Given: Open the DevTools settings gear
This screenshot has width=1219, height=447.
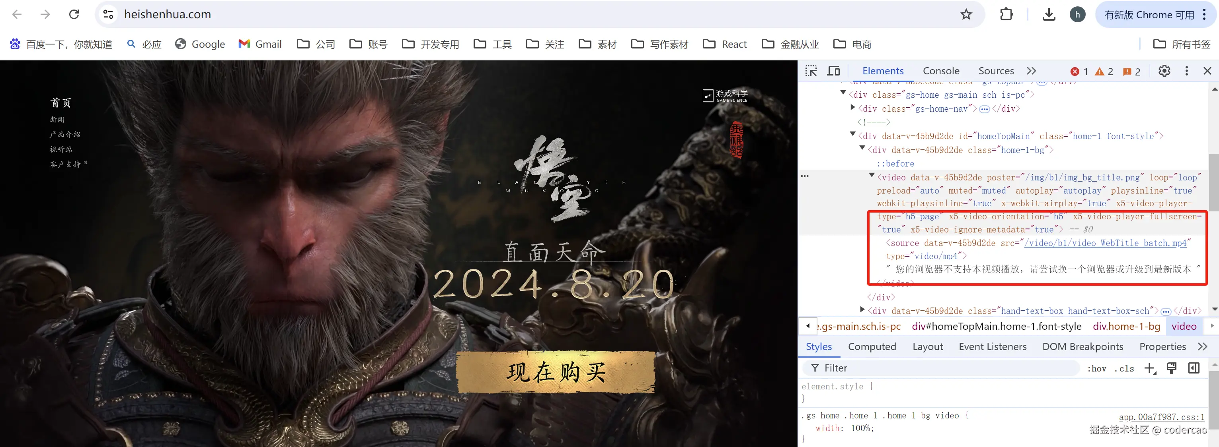Looking at the screenshot, I should pyautogui.click(x=1164, y=71).
